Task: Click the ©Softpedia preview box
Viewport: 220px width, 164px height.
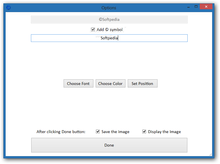Action: point(109,19)
